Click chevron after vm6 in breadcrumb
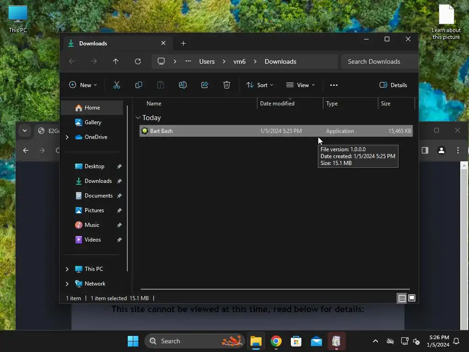The width and height of the screenshot is (469, 352). click(255, 61)
